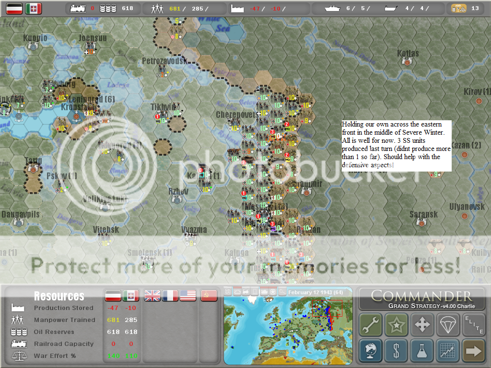The height and width of the screenshot is (368, 491).
Task: Open the star upgrade button
Action: click(396, 325)
